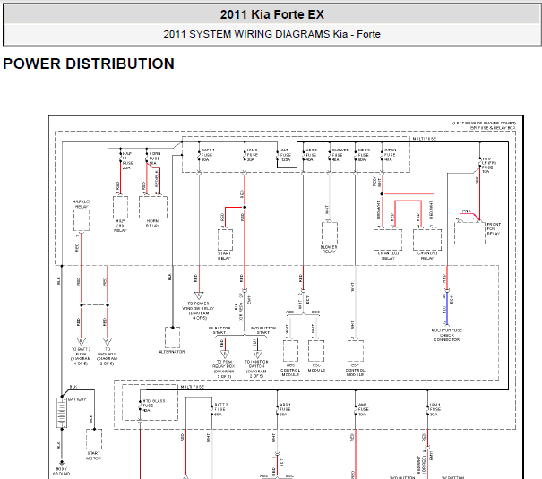Image resolution: width=542 pixels, height=479 pixels.
Task: Click the 'TO PDM RELAY BOX' arrow connector
Action: click(225, 354)
